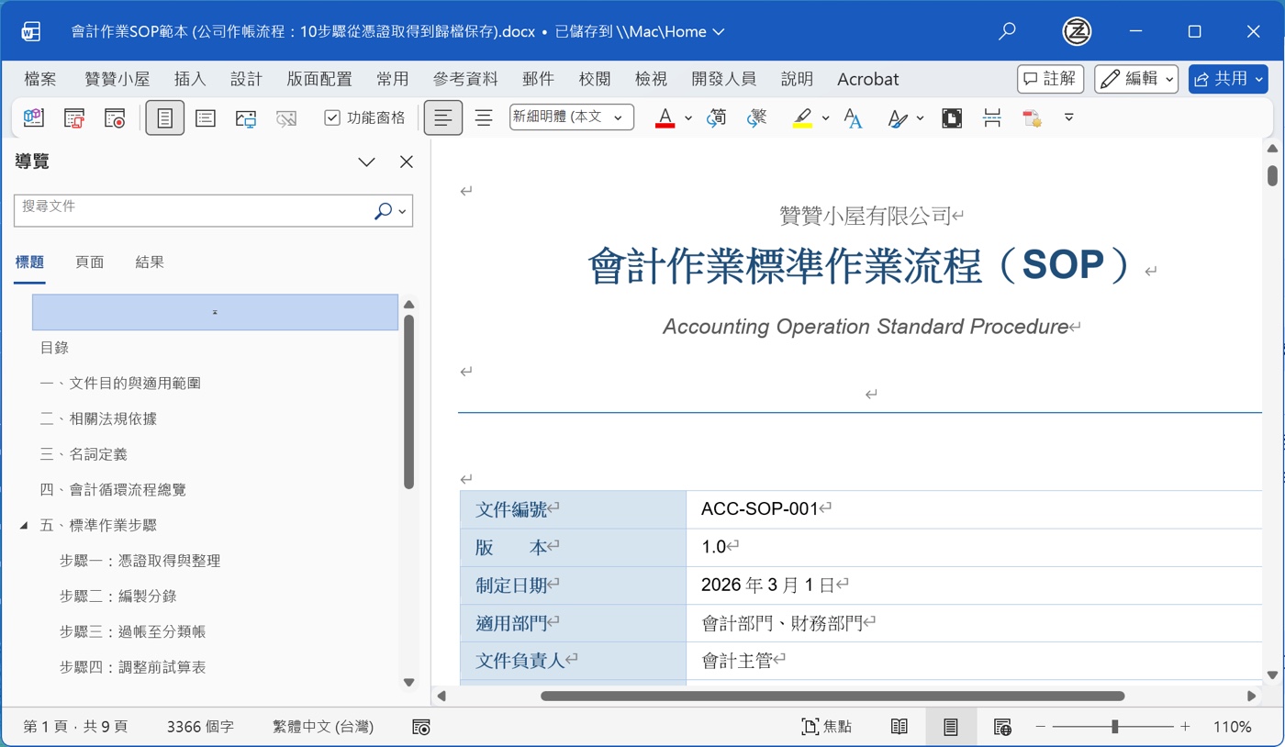
Task: Click the 共用 button to share document
Action: tap(1228, 79)
